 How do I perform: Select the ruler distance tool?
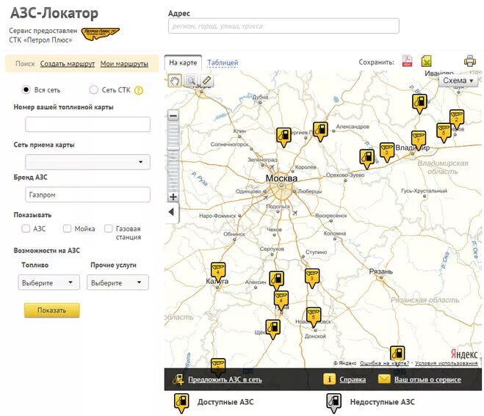(206, 81)
